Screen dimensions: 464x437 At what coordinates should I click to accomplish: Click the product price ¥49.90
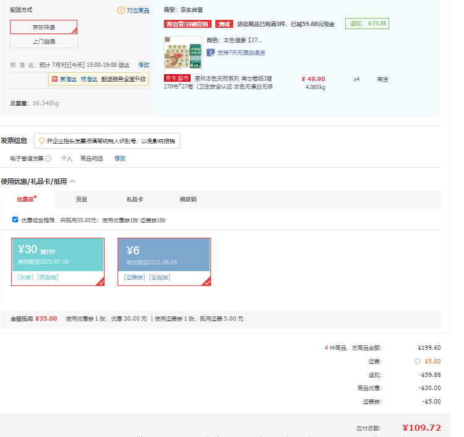coord(313,79)
